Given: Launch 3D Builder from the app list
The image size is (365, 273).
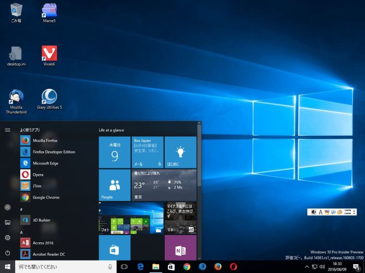Looking at the screenshot, I should point(41,220).
